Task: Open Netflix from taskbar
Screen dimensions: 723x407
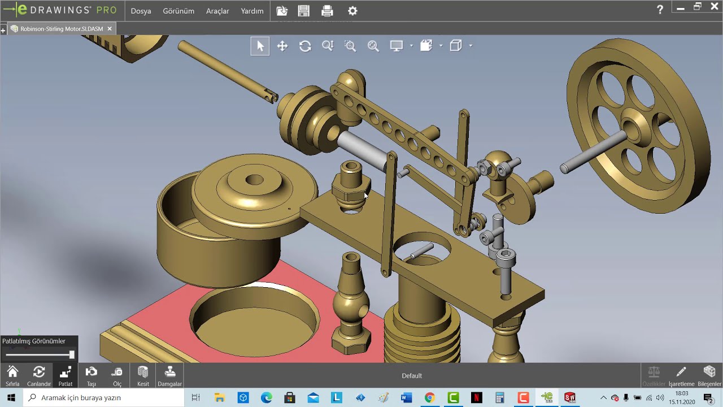Action: 477,398
